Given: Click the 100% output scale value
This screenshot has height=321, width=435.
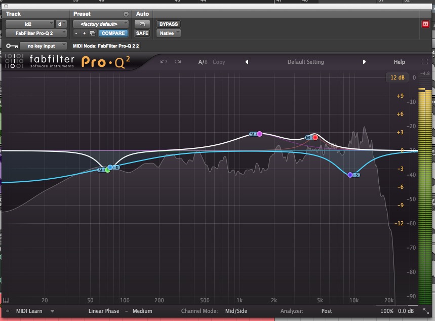Looking at the screenshot, I should pos(387,311).
